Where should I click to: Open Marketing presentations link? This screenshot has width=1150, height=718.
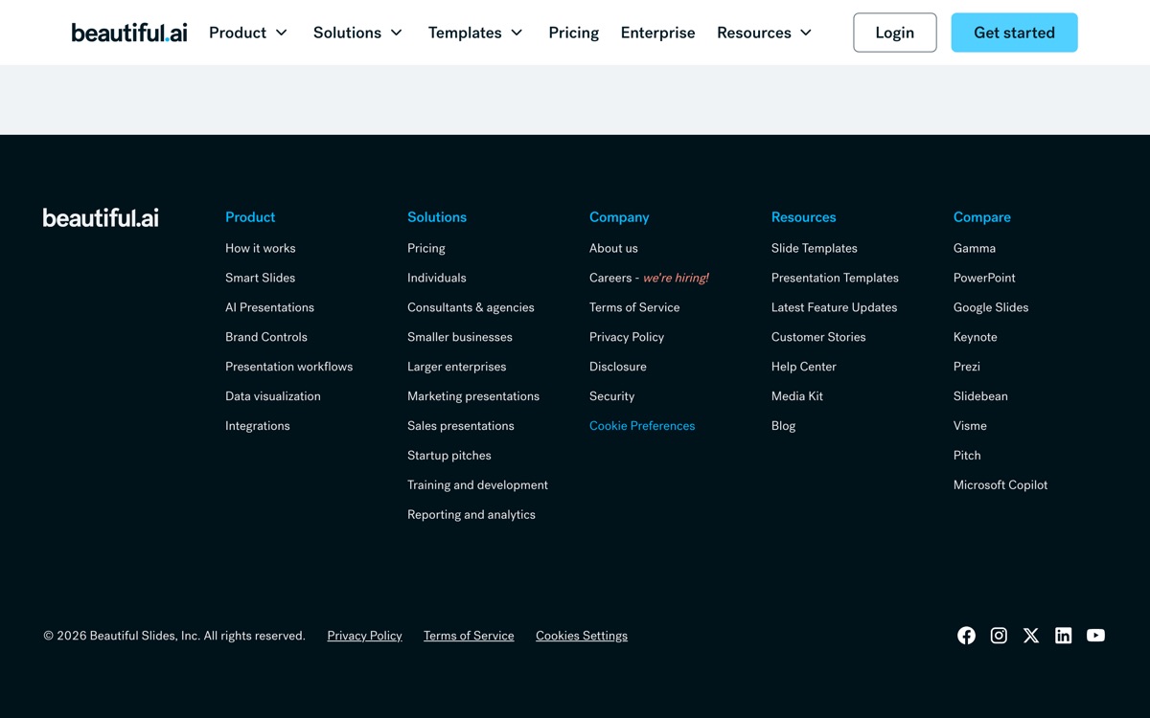[473, 396]
